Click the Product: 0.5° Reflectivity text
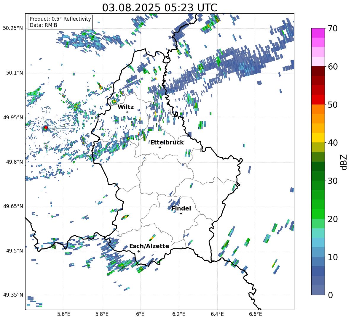Screen dimensions: 351x320 60,19
